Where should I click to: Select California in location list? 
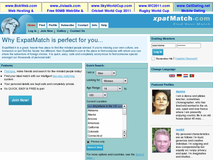(x=105, y=127)
